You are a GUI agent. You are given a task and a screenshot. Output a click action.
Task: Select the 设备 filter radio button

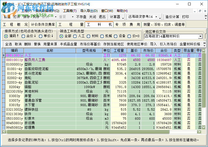click(115, 36)
